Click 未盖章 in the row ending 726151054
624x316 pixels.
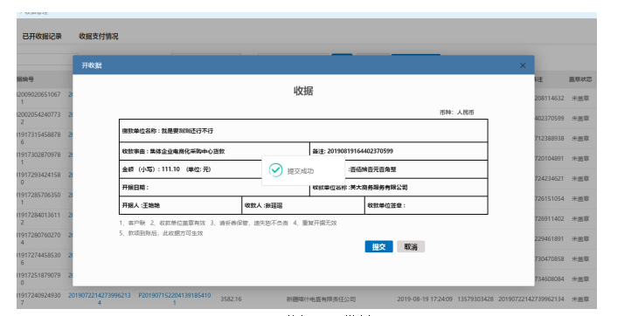coord(580,199)
